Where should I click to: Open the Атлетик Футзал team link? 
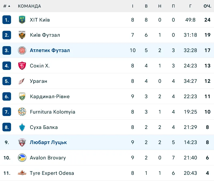50,50
